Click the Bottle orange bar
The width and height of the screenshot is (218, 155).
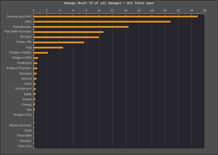point(35,94)
